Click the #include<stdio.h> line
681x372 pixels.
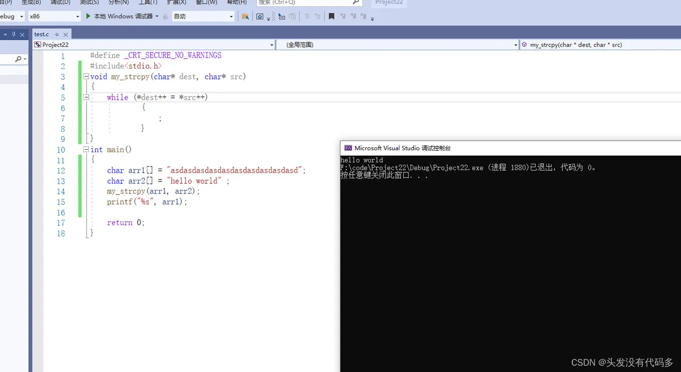126,66
